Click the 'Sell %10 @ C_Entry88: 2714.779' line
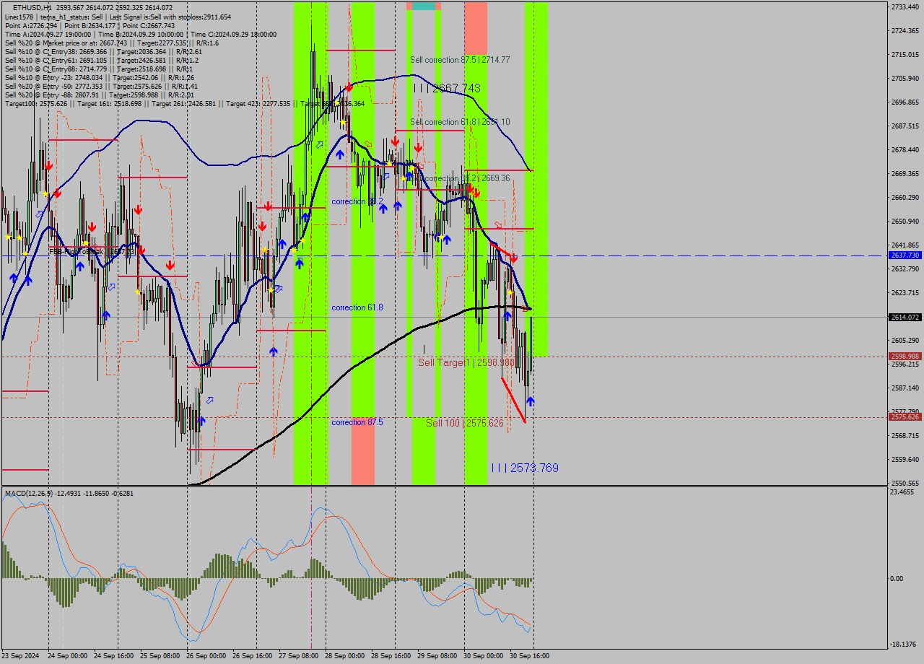924x664 pixels. pyautogui.click(x=100, y=69)
